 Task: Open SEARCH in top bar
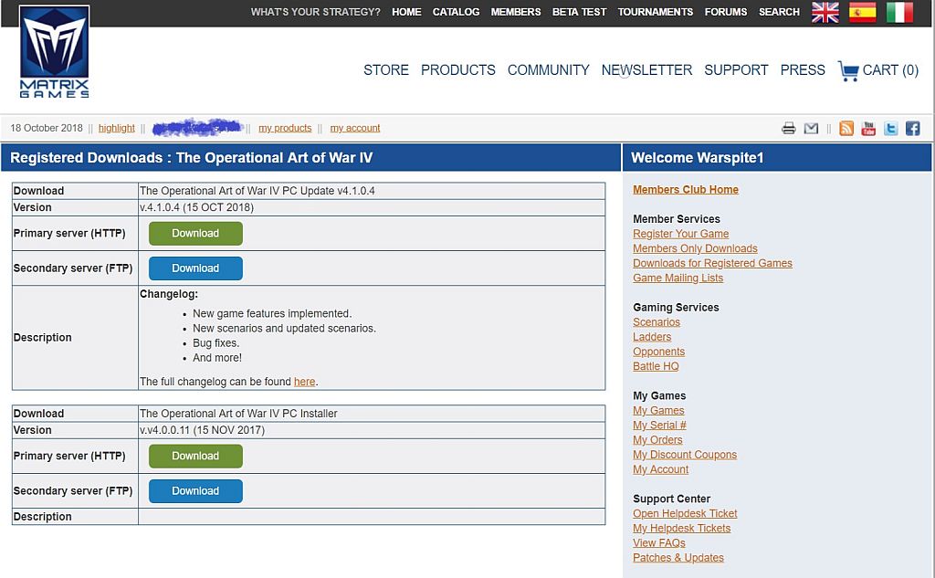click(779, 12)
